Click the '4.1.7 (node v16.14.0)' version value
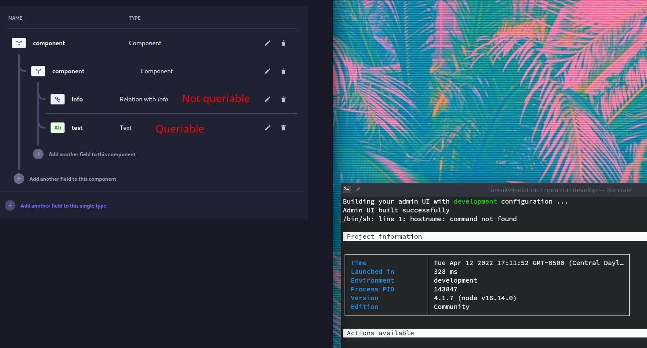Viewport: 647px width, 348px height. click(475, 298)
